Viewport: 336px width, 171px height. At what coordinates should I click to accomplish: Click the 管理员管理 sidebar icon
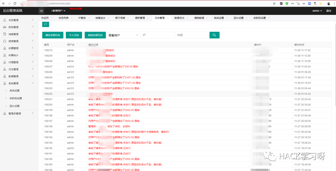[5, 114]
